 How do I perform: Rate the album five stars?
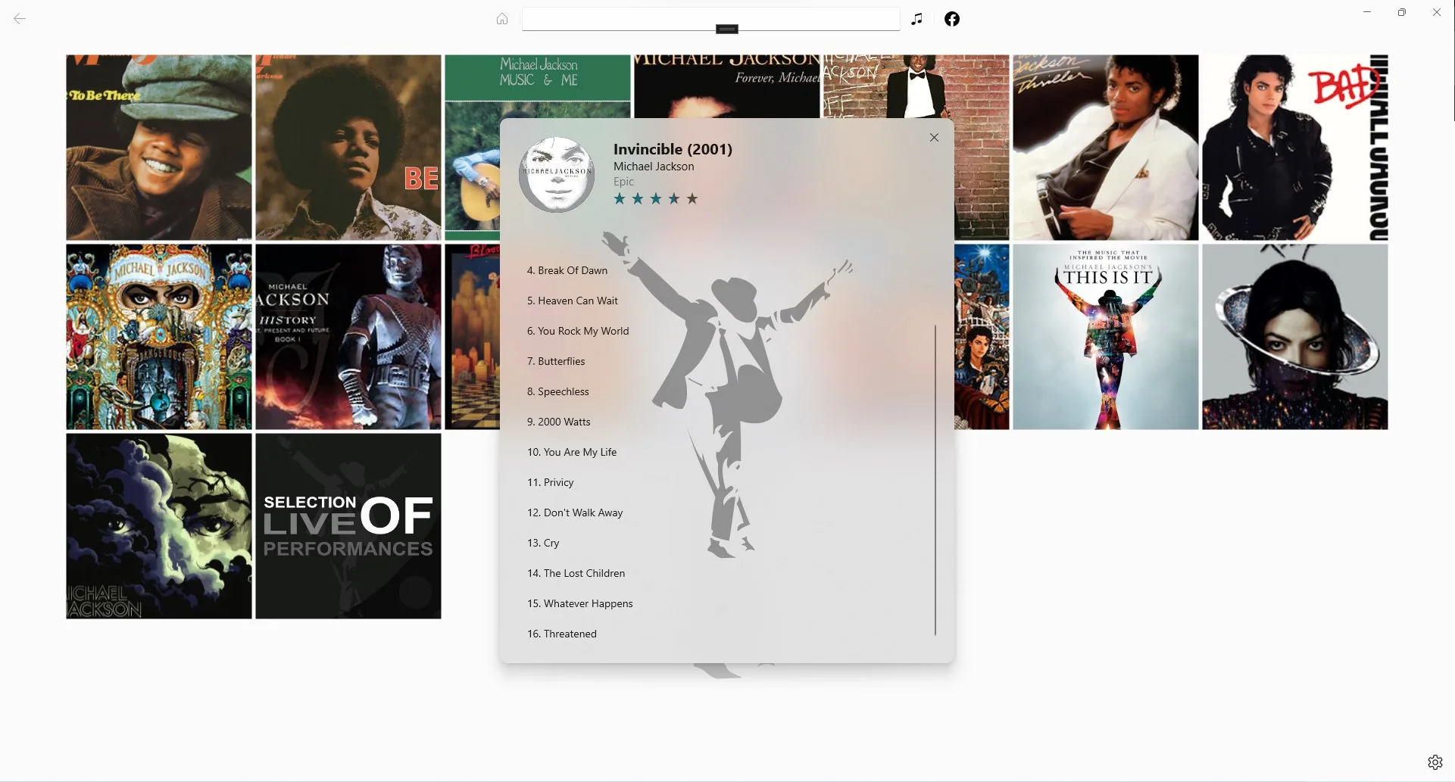(x=692, y=199)
